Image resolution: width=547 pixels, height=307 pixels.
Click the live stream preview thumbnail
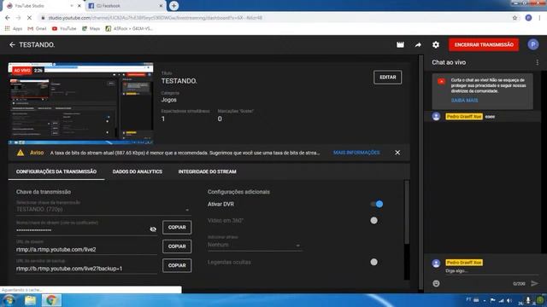(x=80, y=103)
